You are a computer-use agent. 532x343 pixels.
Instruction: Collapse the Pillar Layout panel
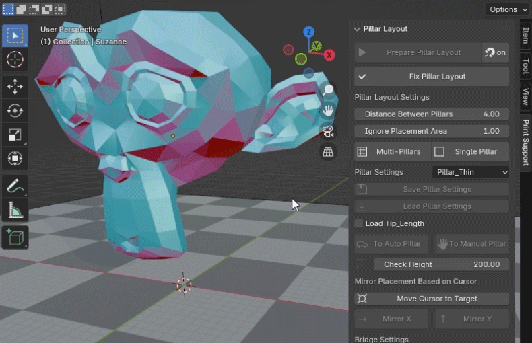coord(357,29)
